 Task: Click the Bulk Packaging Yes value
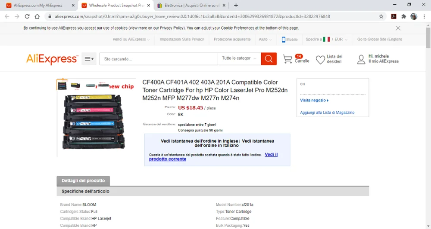click(246, 226)
